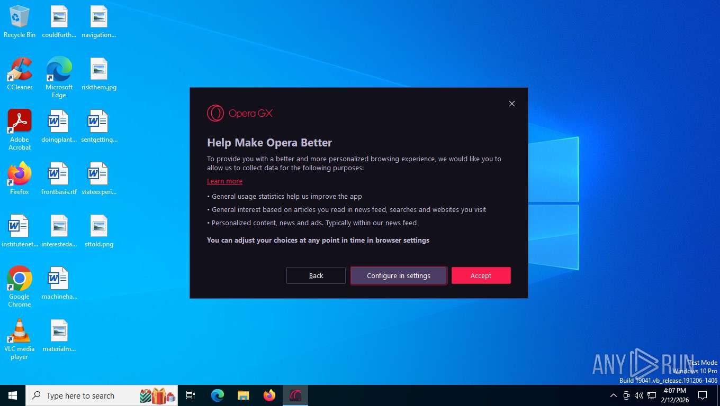Select the navigation... image file
720x406 pixels.
[99, 22]
